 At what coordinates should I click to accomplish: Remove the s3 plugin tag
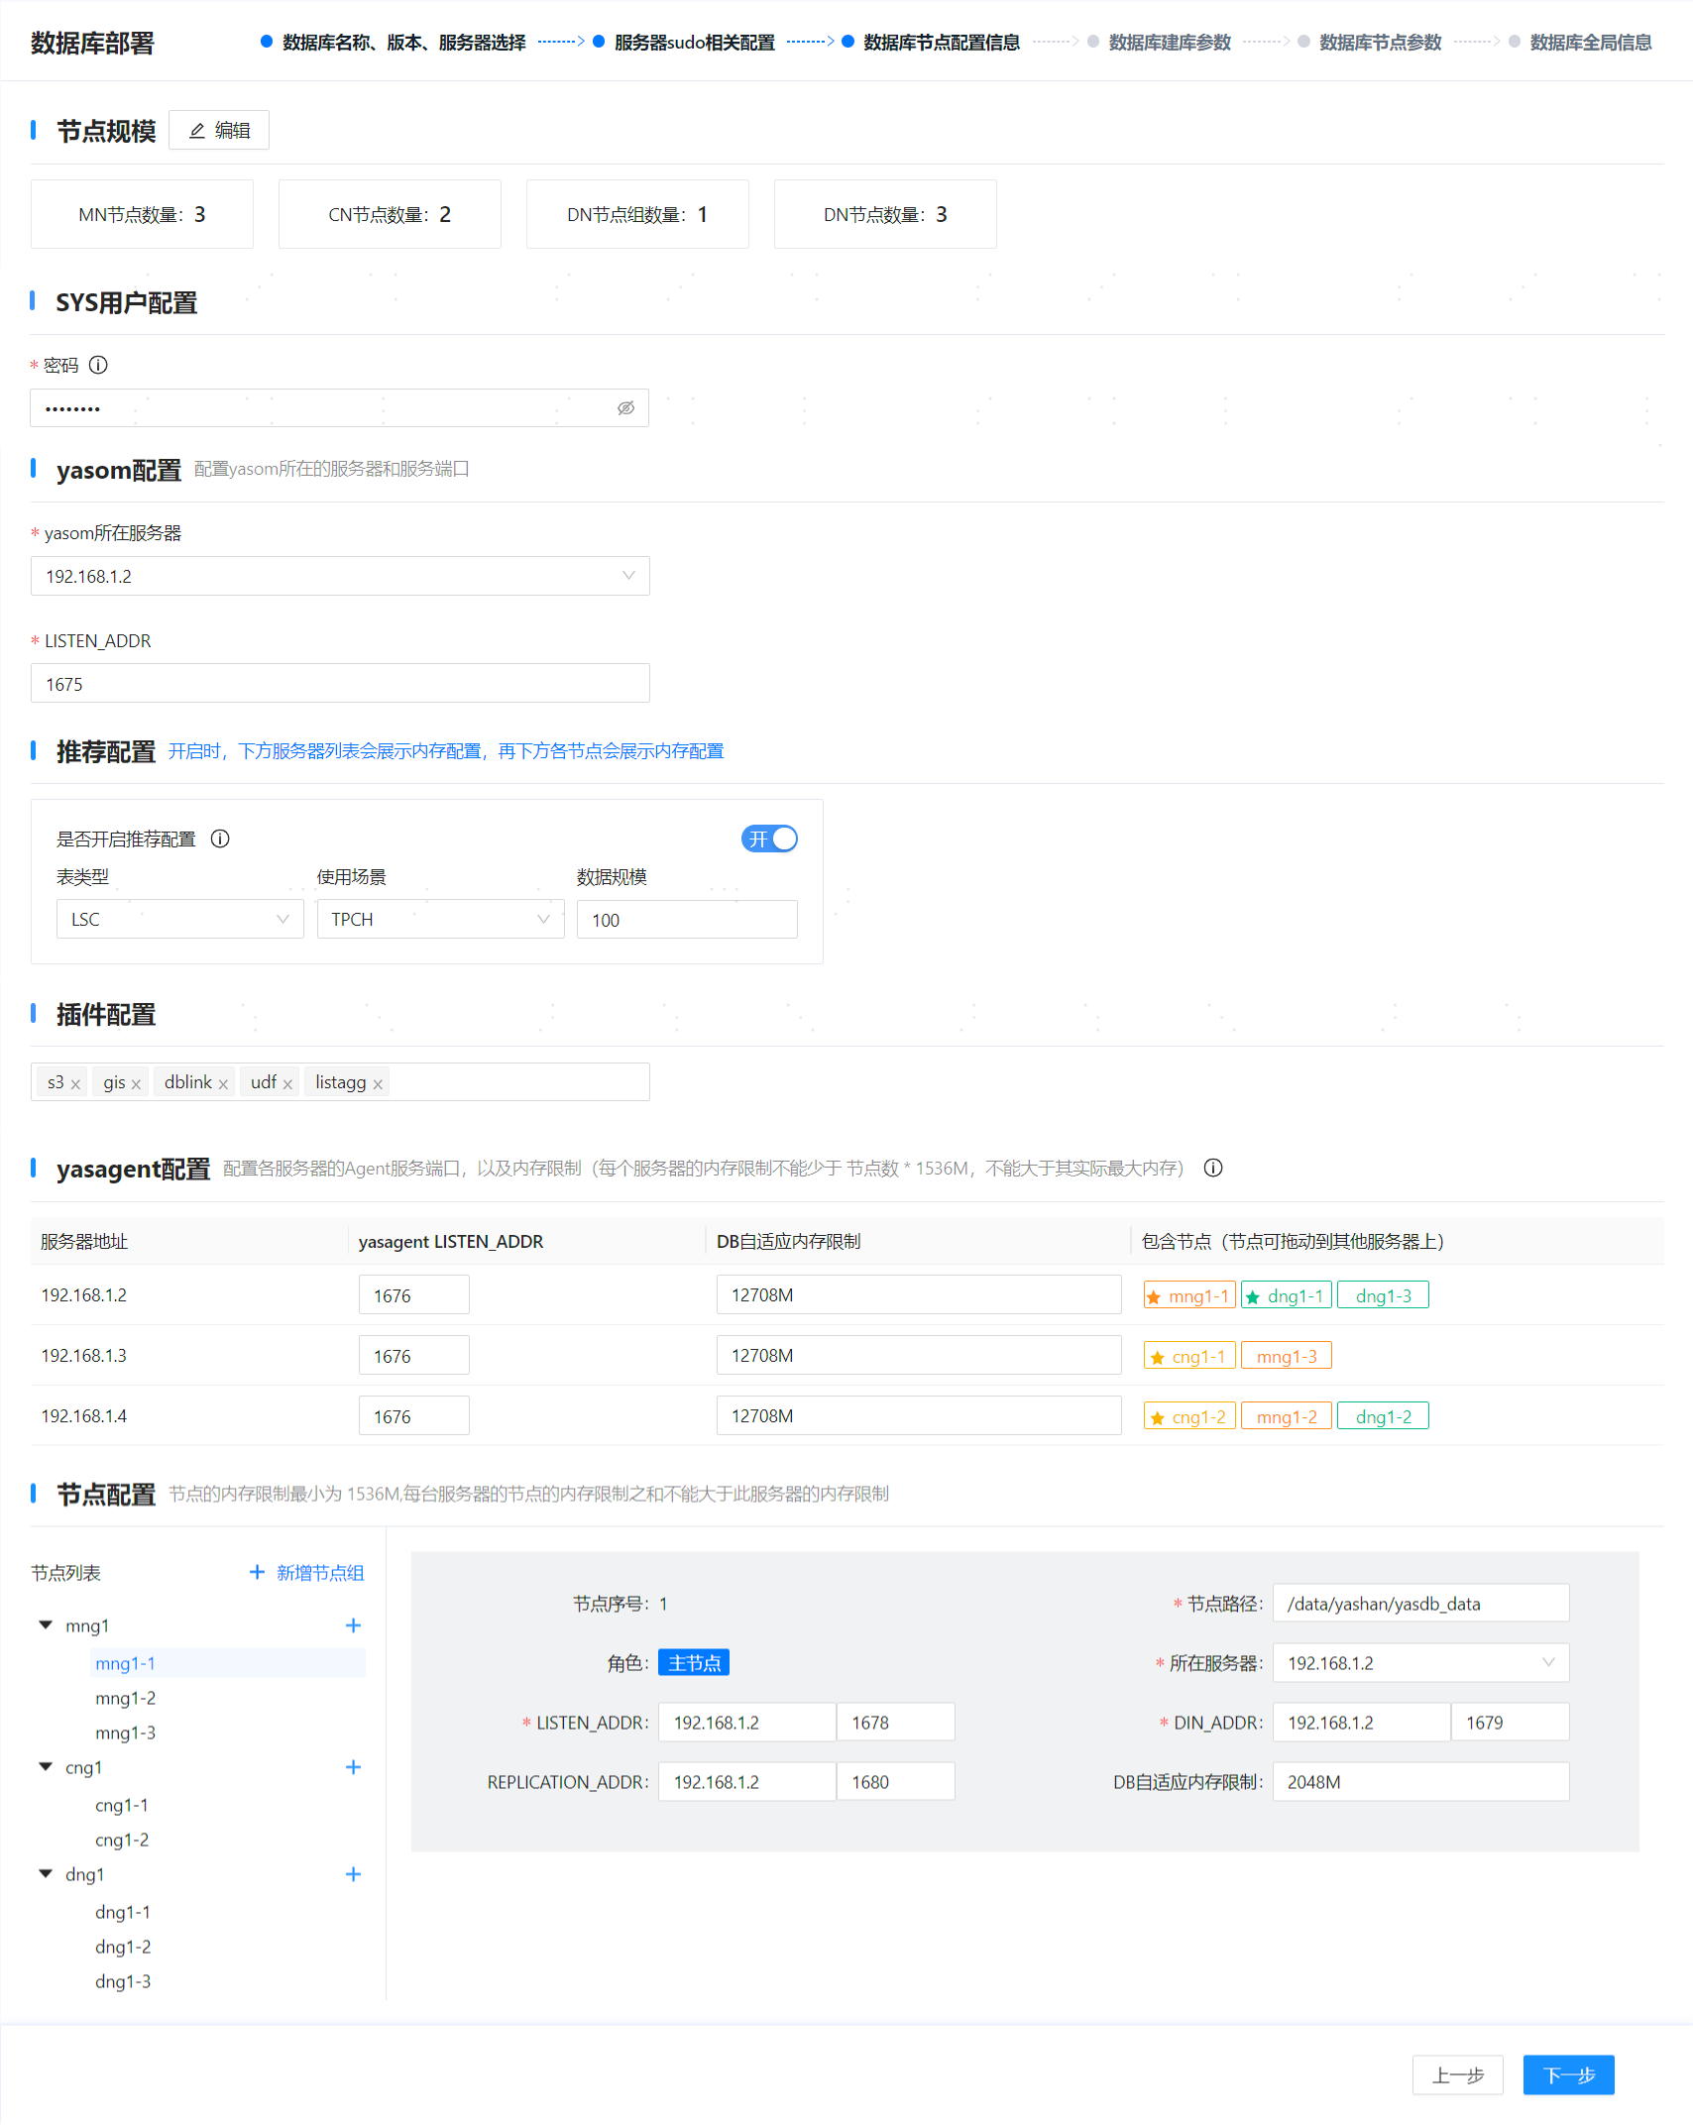(x=75, y=1084)
